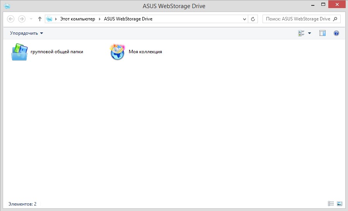Select the Моя коллекция label
The image size is (348, 211).
pyautogui.click(x=145, y=52)
